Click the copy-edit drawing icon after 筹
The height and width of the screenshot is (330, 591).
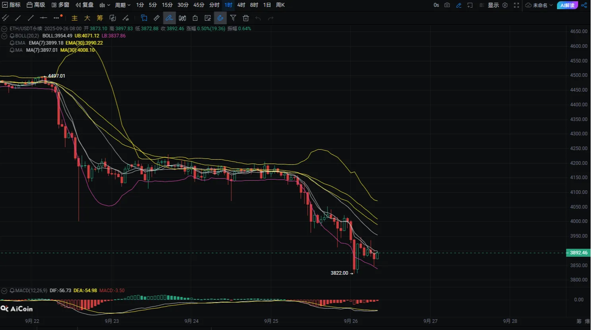112,18
